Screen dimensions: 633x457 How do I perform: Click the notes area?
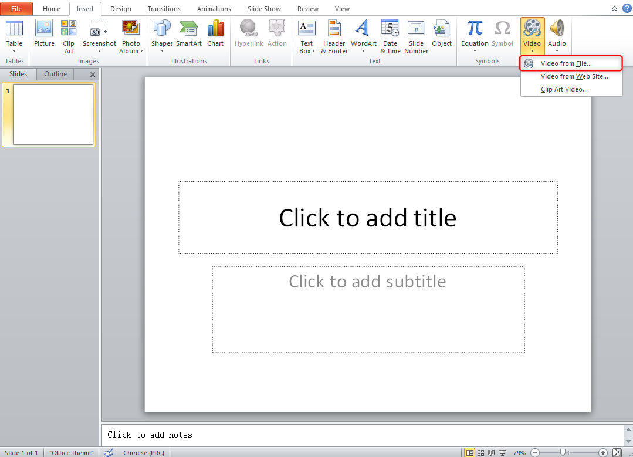click(363, 435)
